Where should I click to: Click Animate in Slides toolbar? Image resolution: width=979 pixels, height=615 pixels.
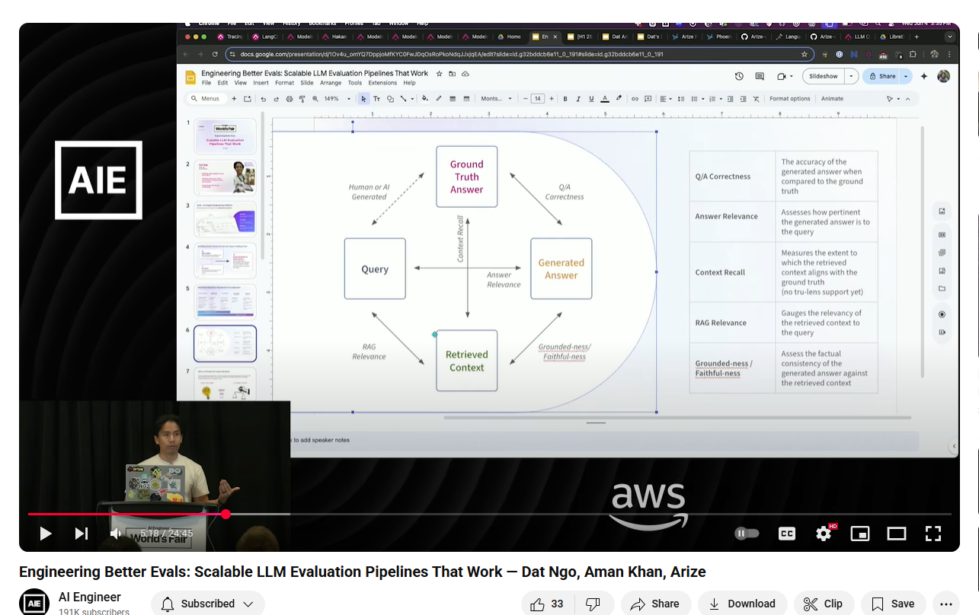(832, 99)
